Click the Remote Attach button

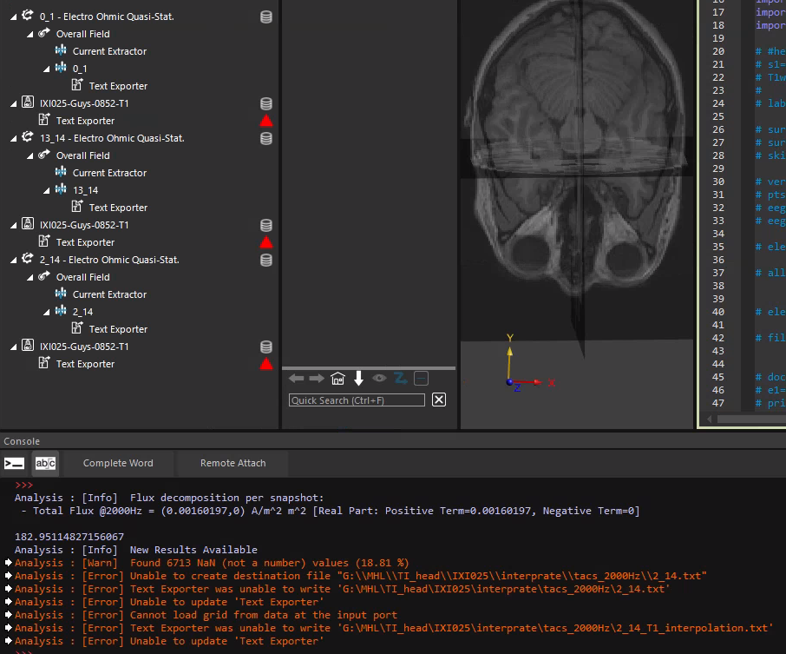[x=233, y=463]
